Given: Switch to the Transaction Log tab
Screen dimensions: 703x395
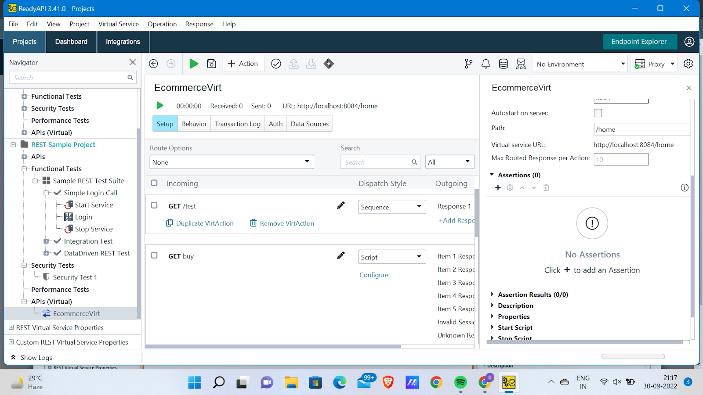Looking at the screenshot, I should pyautogui.click(x=238, y=124).
